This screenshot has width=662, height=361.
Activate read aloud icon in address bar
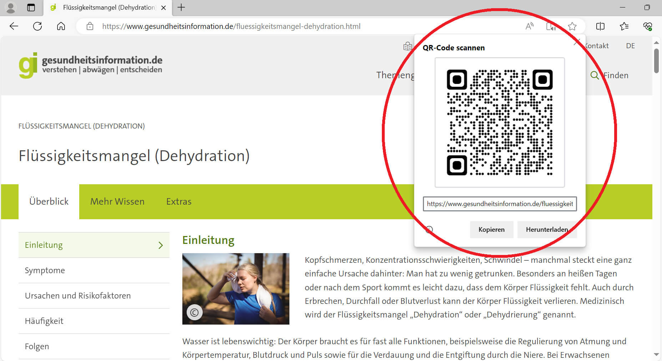click(530, 26)
